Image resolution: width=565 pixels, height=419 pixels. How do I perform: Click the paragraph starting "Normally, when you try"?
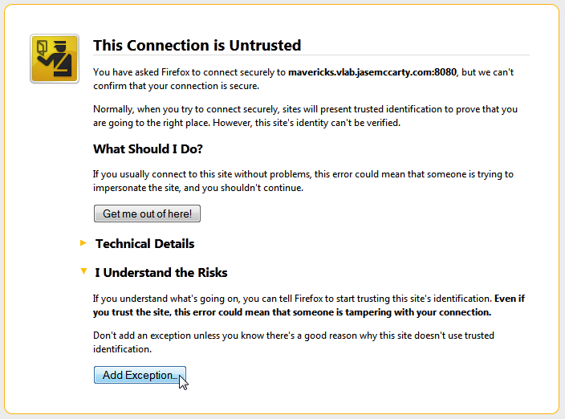click(x=303, y=116)
